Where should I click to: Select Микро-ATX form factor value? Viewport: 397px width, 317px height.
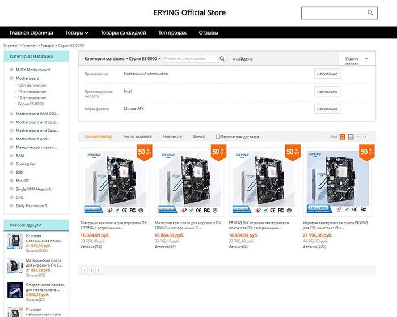click(x=134, y=109)
